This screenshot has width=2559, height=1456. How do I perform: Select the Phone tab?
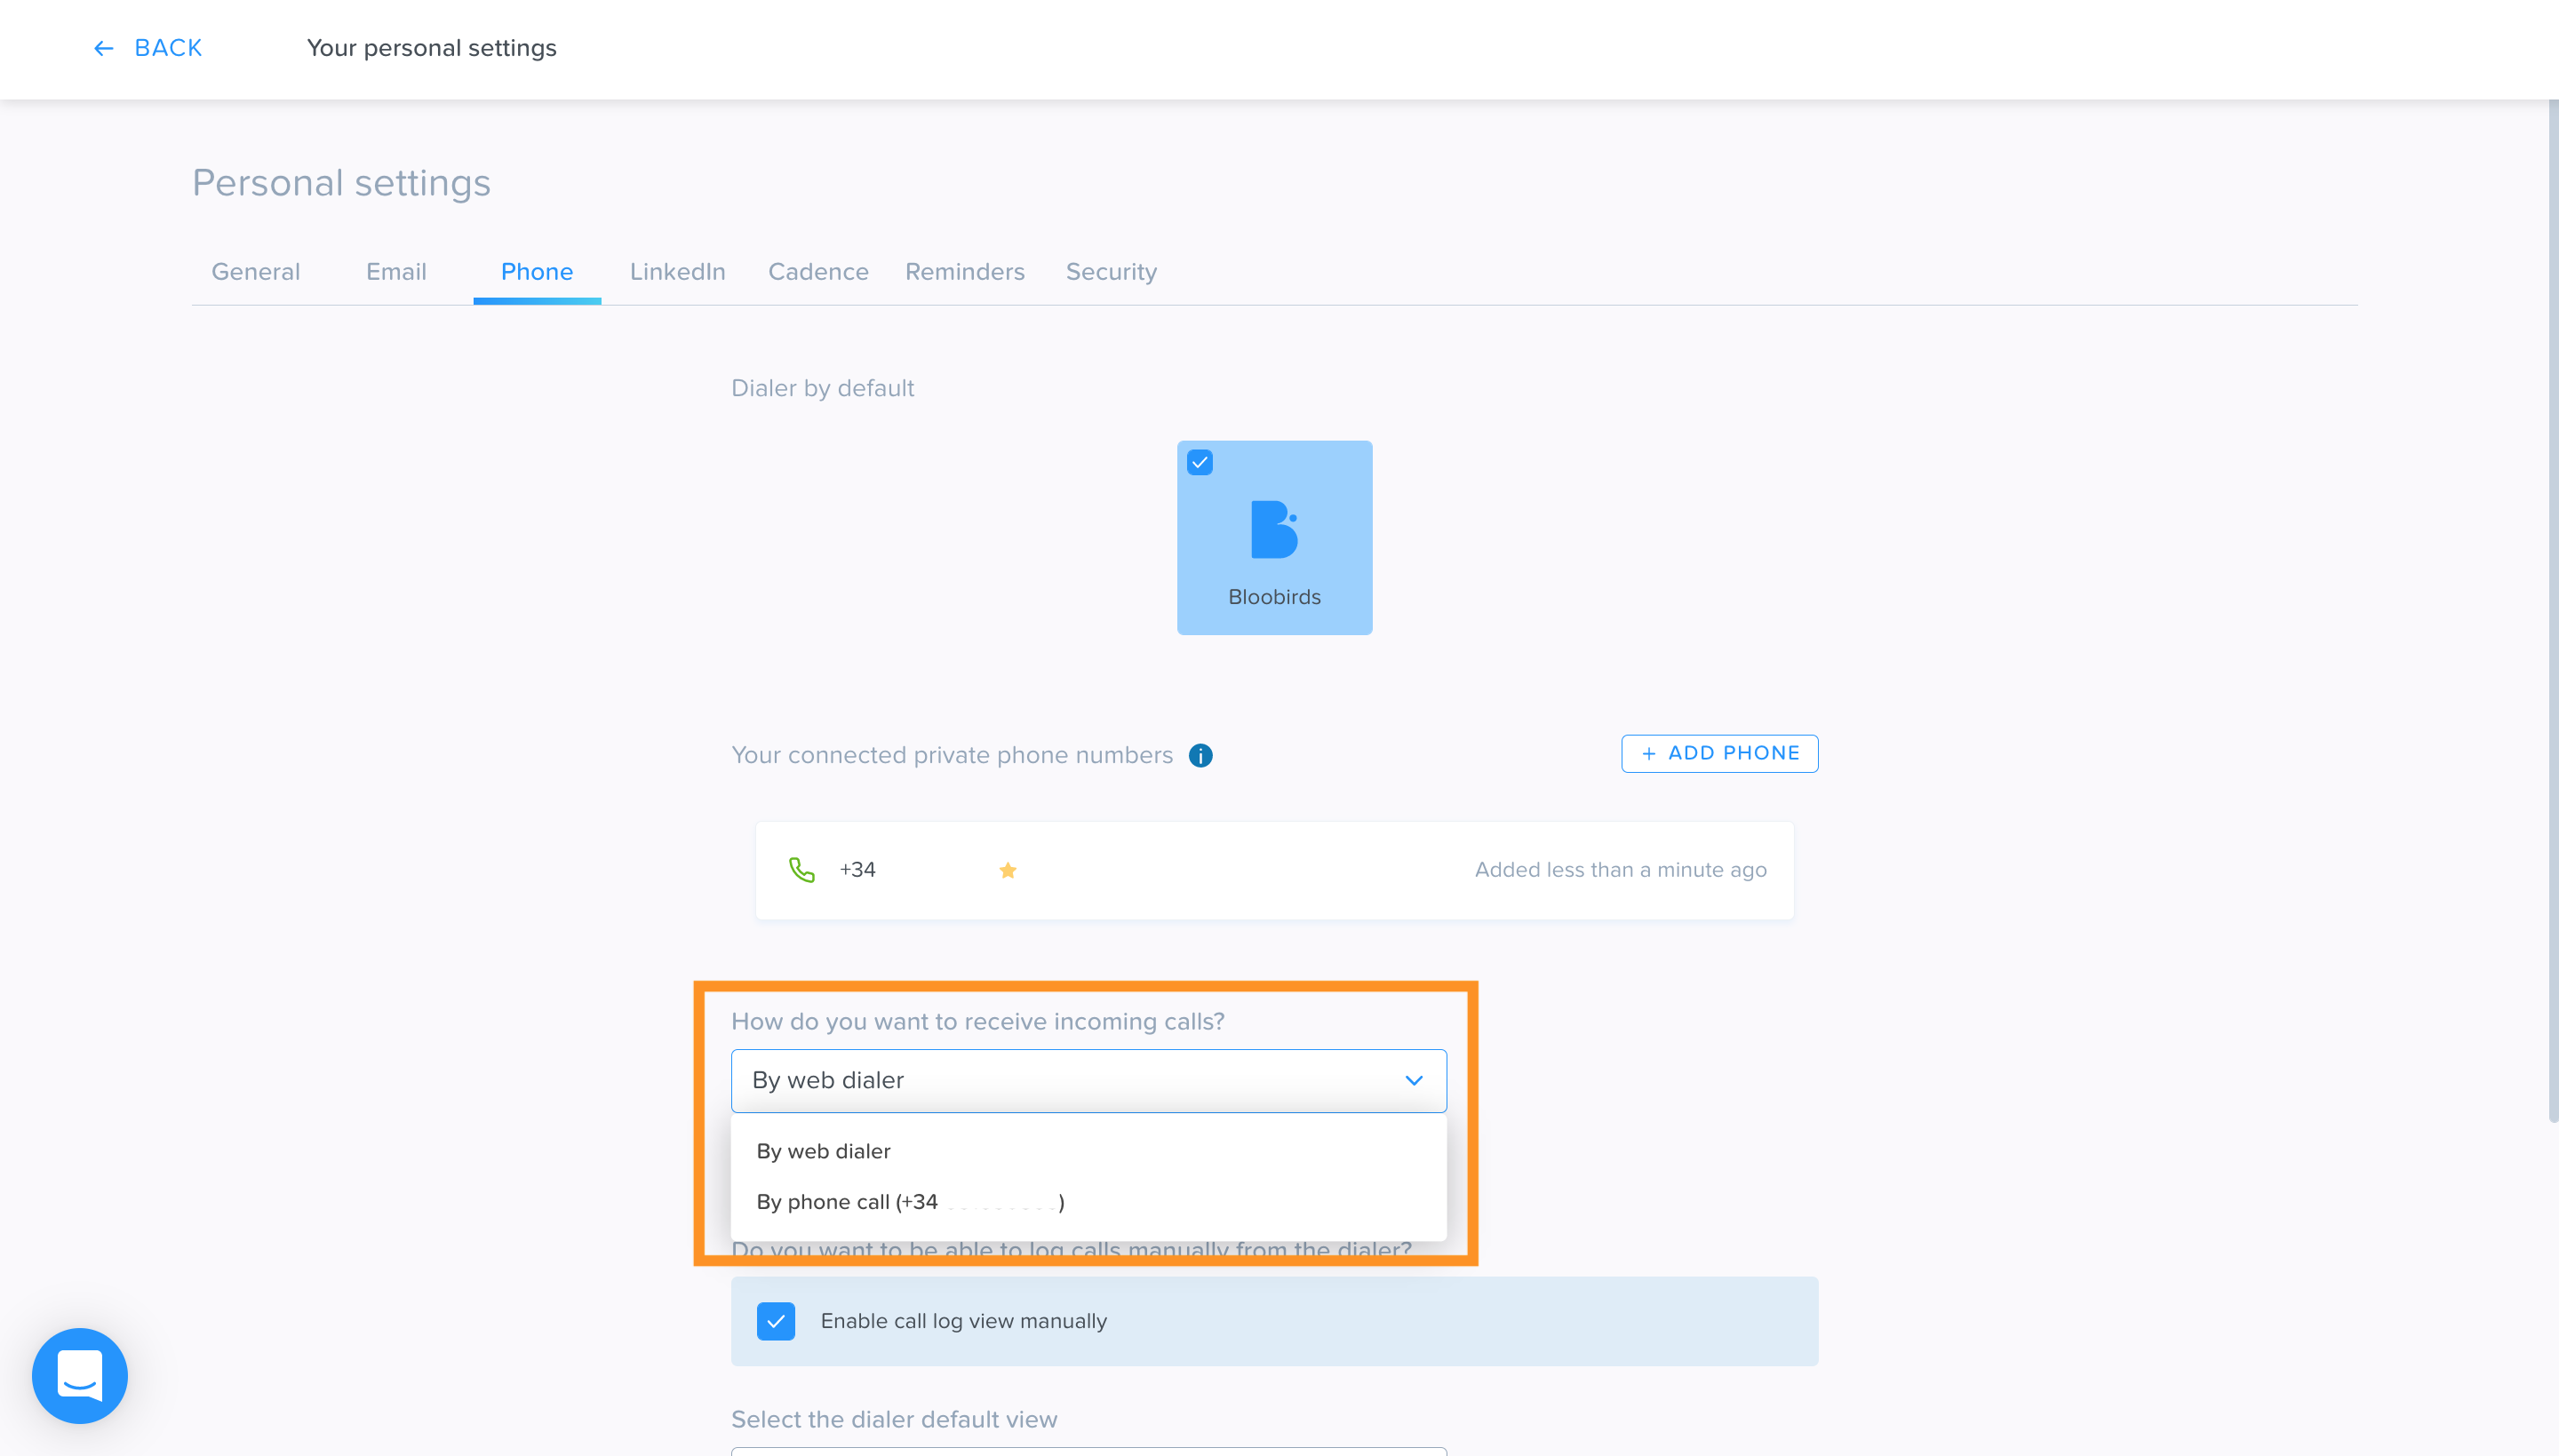pyautogui.click(x=537, y=271)
